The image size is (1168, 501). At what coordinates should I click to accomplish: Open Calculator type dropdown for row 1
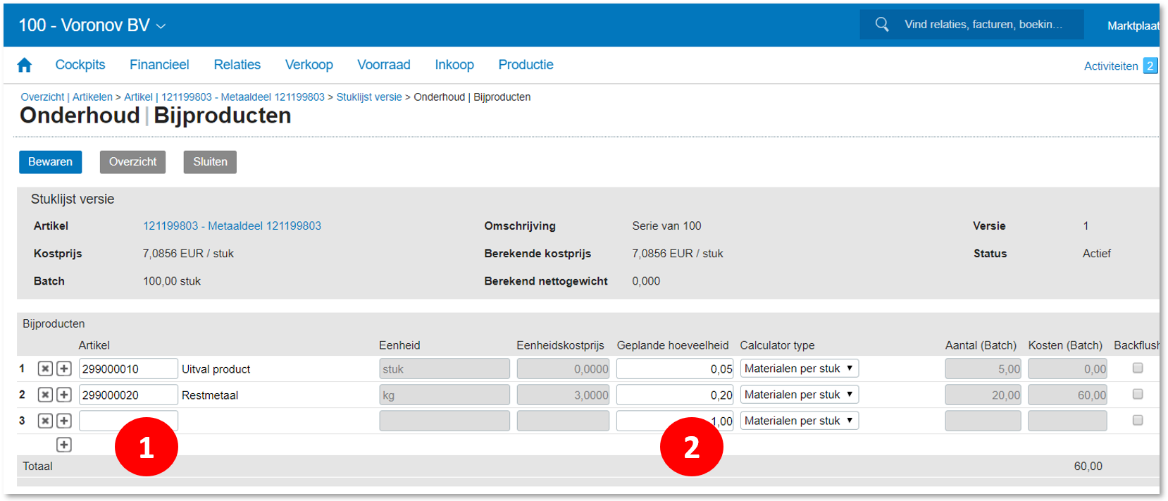tap(799, 369)
